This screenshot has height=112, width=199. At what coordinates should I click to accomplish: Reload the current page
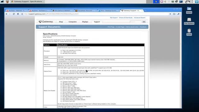[14, 14]
